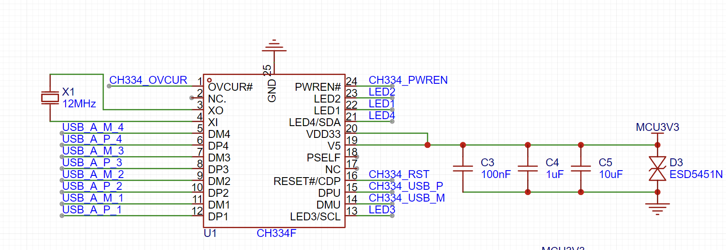Select the D3 ESD diode symbol
This screenshot has height=250, width=726.
coord(657,168)
